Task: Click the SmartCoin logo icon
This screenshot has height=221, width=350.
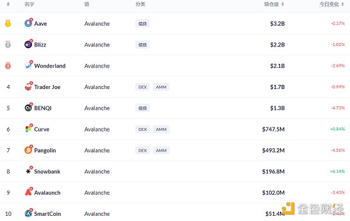Action: click(x=28, y=213)
